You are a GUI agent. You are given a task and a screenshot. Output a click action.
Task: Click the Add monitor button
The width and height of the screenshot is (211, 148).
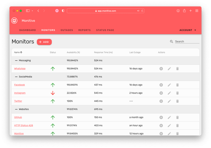(44, 42)
